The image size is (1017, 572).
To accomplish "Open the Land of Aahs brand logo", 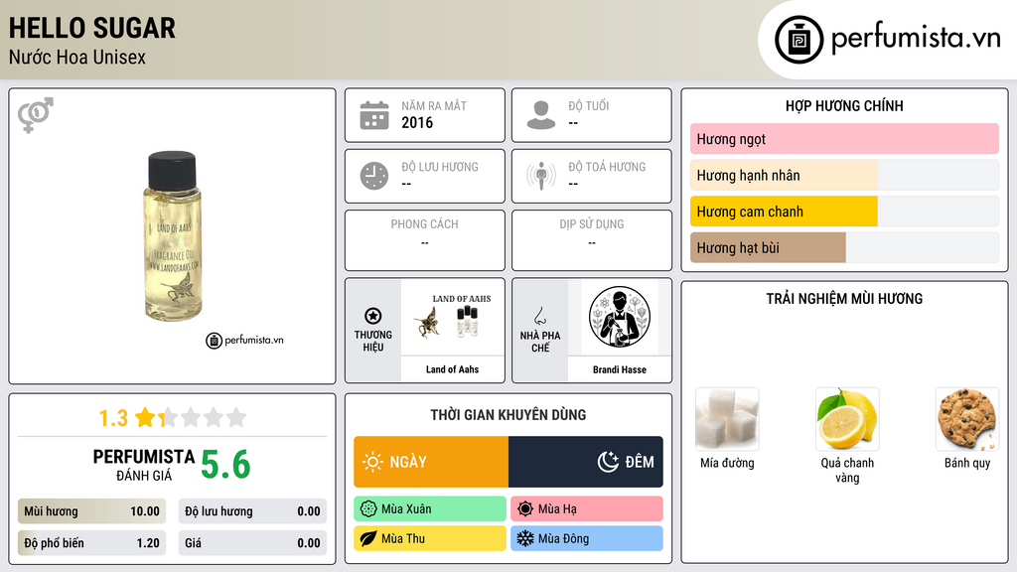I will point(452,318).
